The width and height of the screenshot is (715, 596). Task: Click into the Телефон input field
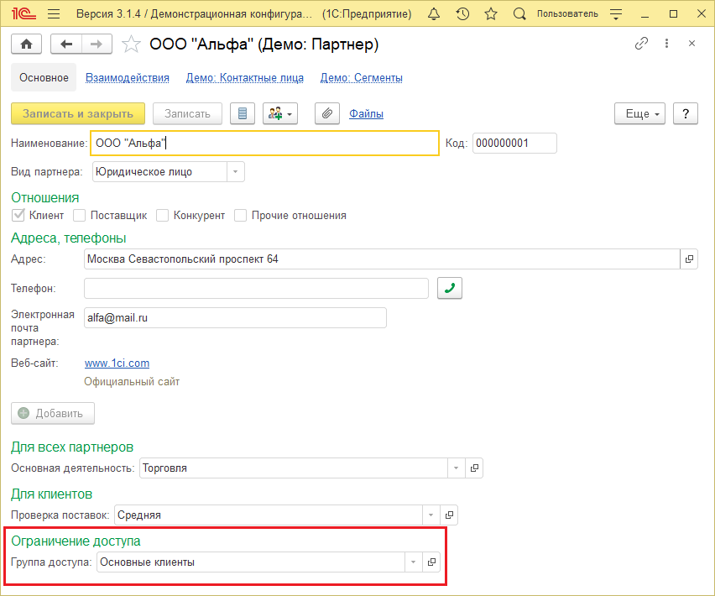click(x=256, y=288)
